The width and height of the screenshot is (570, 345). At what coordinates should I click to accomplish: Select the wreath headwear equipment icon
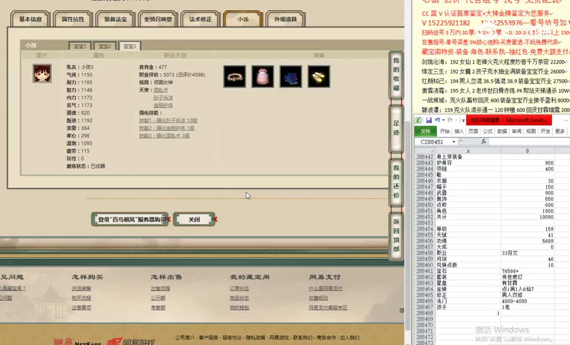point(234,77)
